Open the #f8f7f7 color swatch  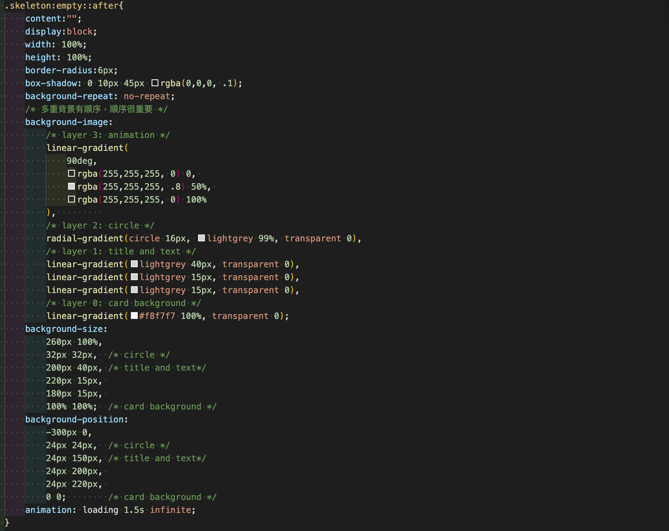(134, 315)
